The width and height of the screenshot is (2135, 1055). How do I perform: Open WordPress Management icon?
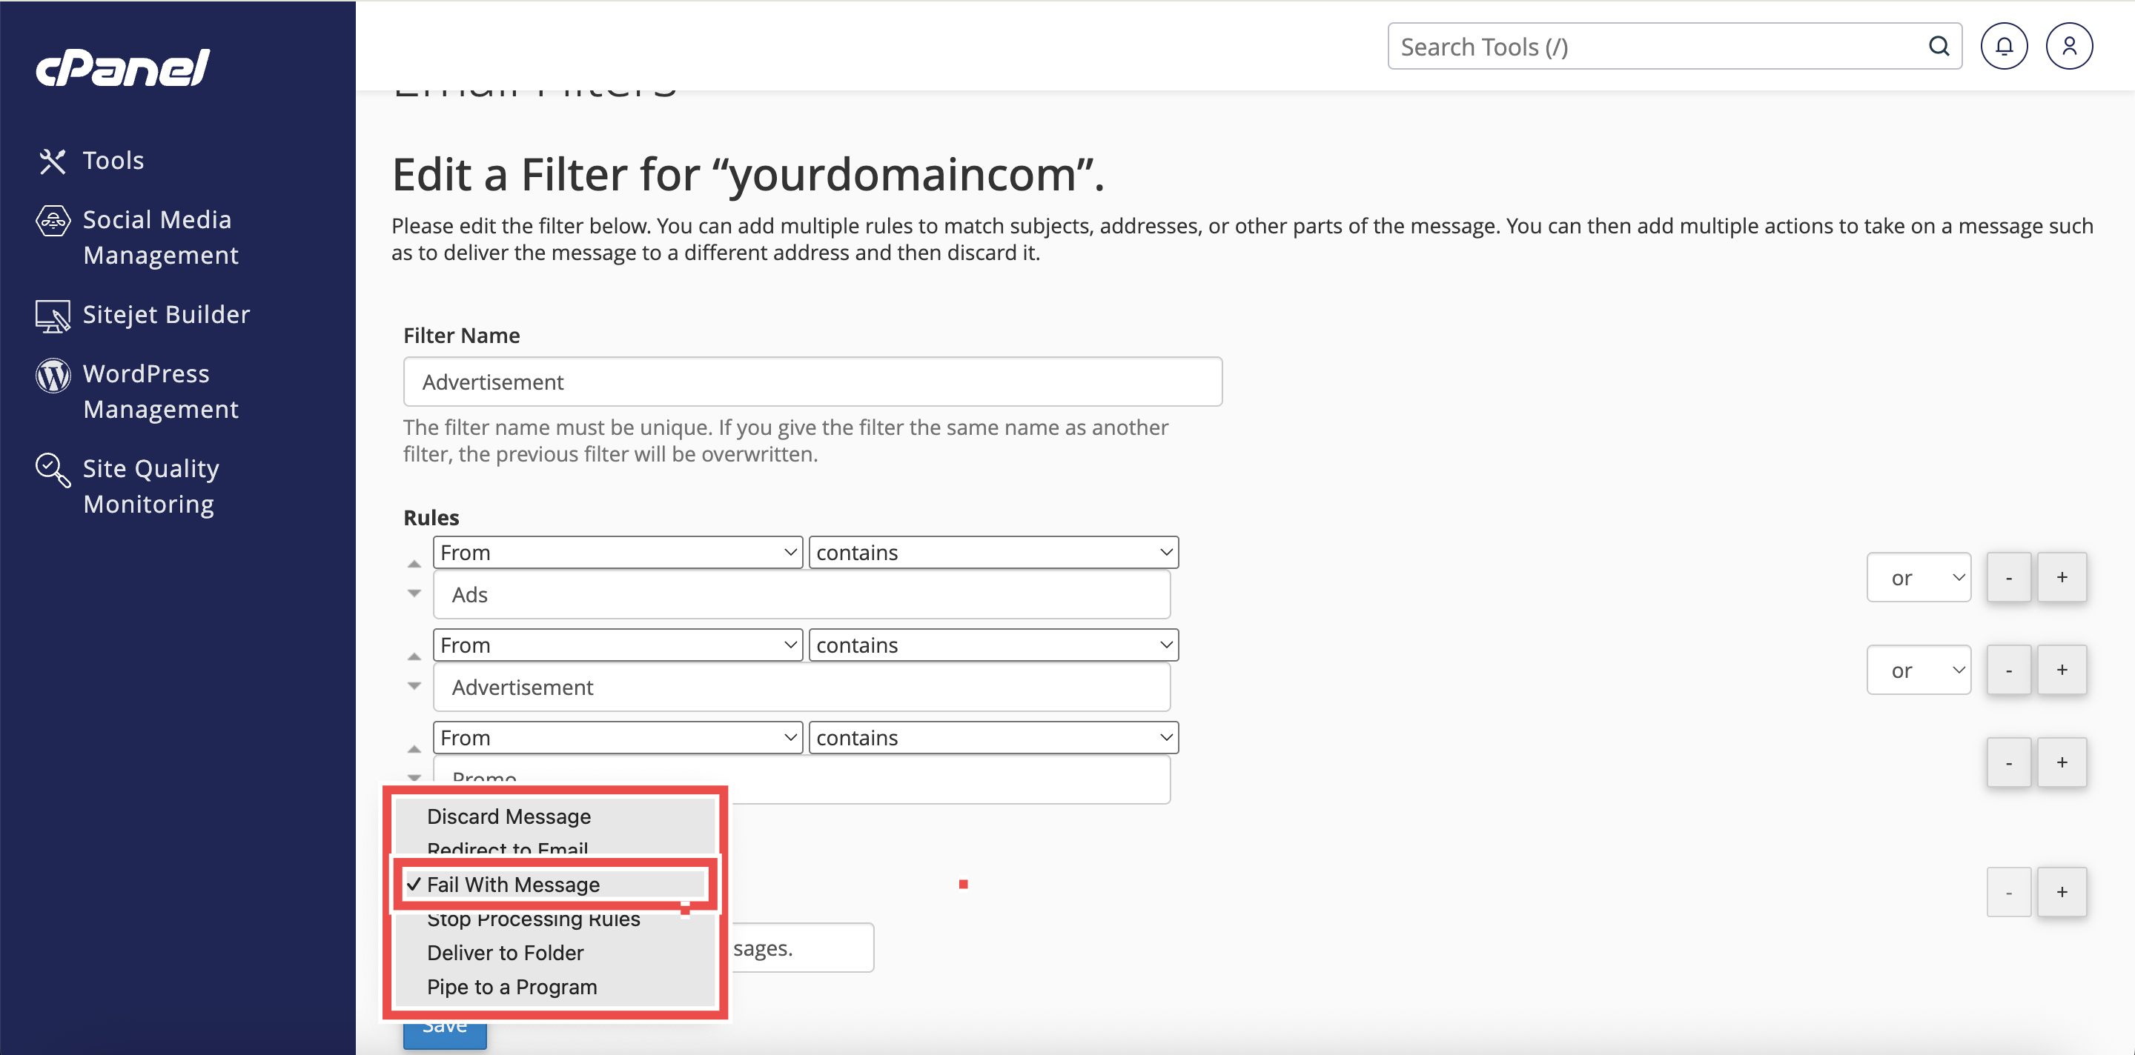point(52,375)
